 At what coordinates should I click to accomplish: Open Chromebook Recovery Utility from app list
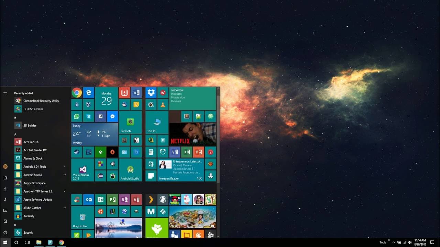click(x=41, y=101)
